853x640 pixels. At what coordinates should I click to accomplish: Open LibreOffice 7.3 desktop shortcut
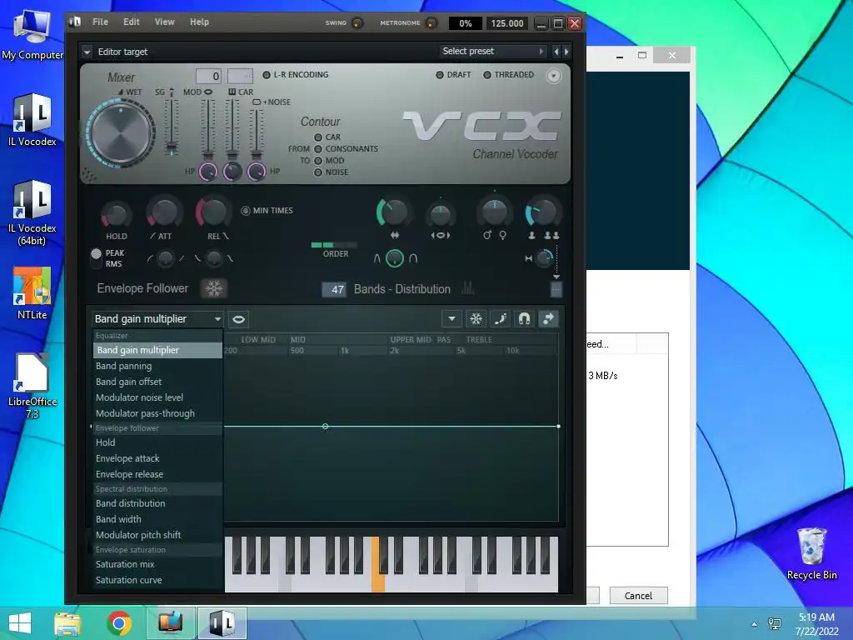click(x=32, y=387)
